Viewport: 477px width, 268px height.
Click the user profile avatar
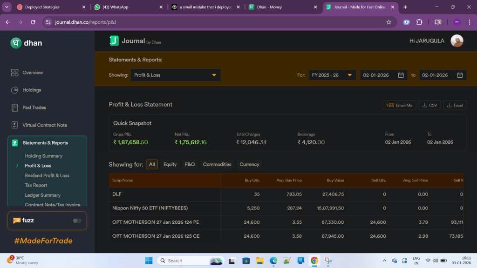(457, 41)
